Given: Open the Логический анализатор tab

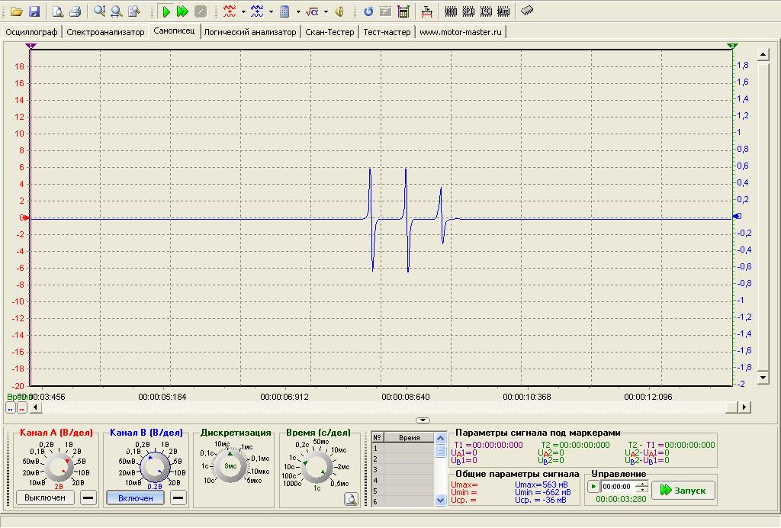Looking at the screenshot, I should (x=250, y=32).
